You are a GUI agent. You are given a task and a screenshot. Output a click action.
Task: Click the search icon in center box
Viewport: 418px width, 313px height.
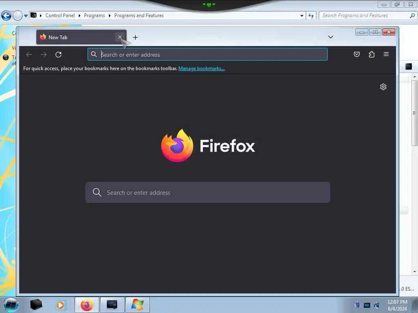pos(97,192)
